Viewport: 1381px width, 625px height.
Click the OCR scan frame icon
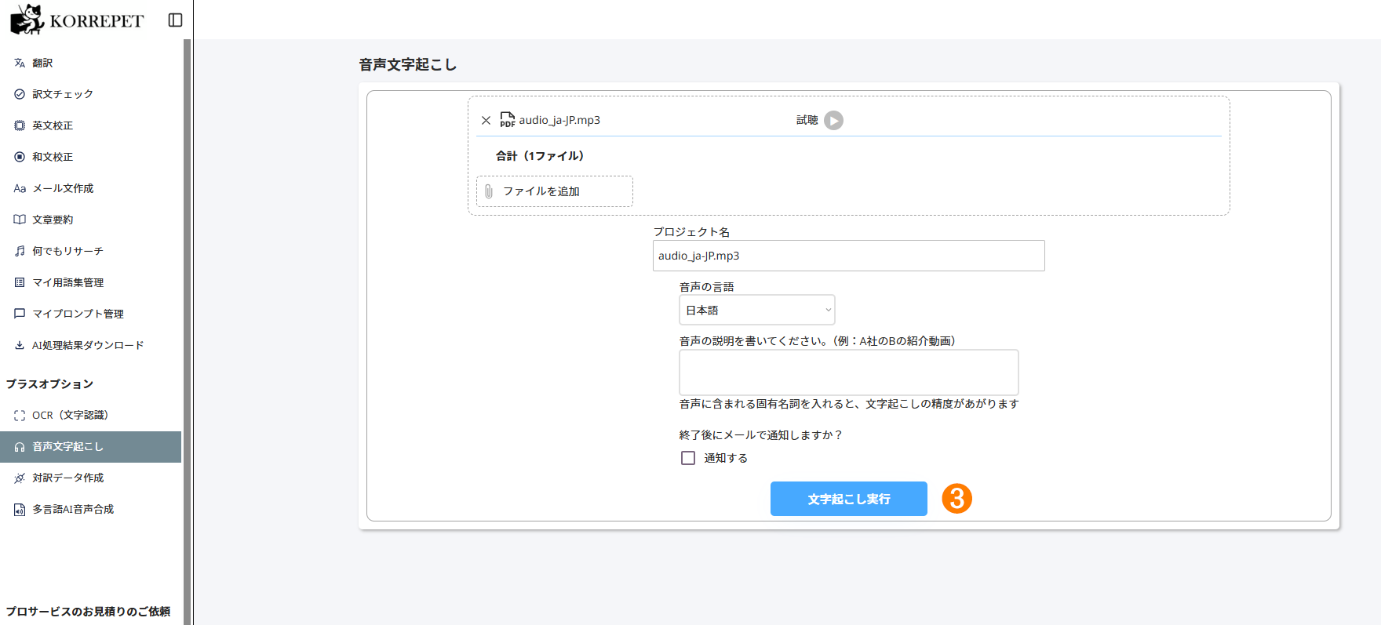[20, 416]
